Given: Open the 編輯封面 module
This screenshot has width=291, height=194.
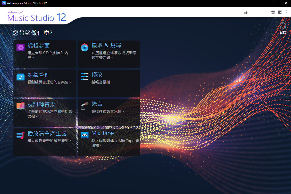Looking at the screenshot, I should (45, 54).
